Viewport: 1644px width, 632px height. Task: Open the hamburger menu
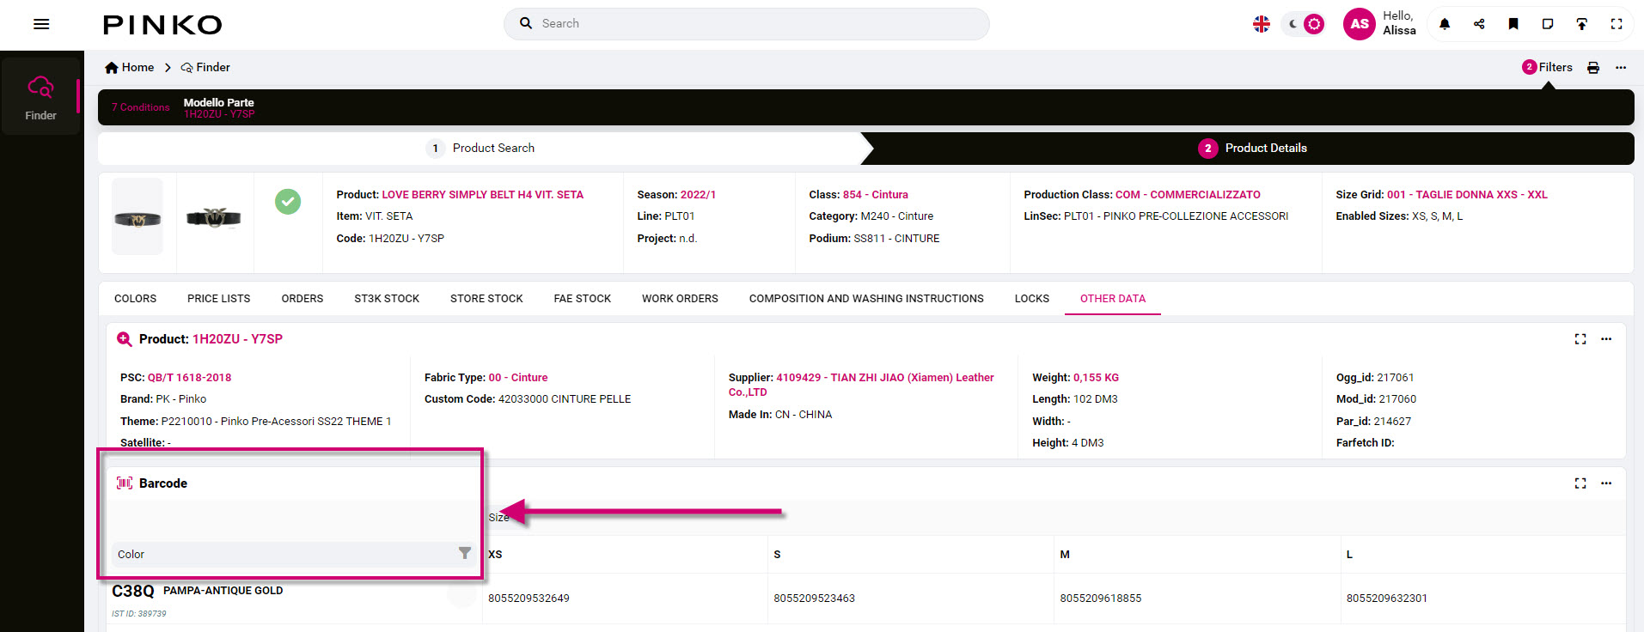point(41,24)
